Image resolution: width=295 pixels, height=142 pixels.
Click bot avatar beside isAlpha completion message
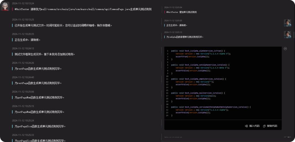point(287,35)
